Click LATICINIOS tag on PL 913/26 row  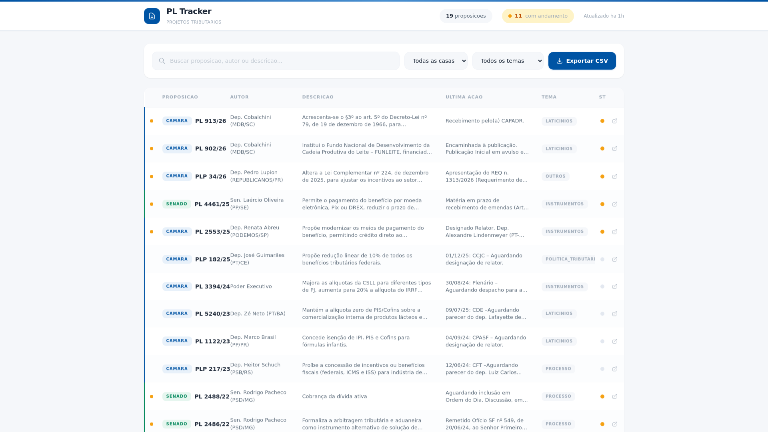[559, 121]
